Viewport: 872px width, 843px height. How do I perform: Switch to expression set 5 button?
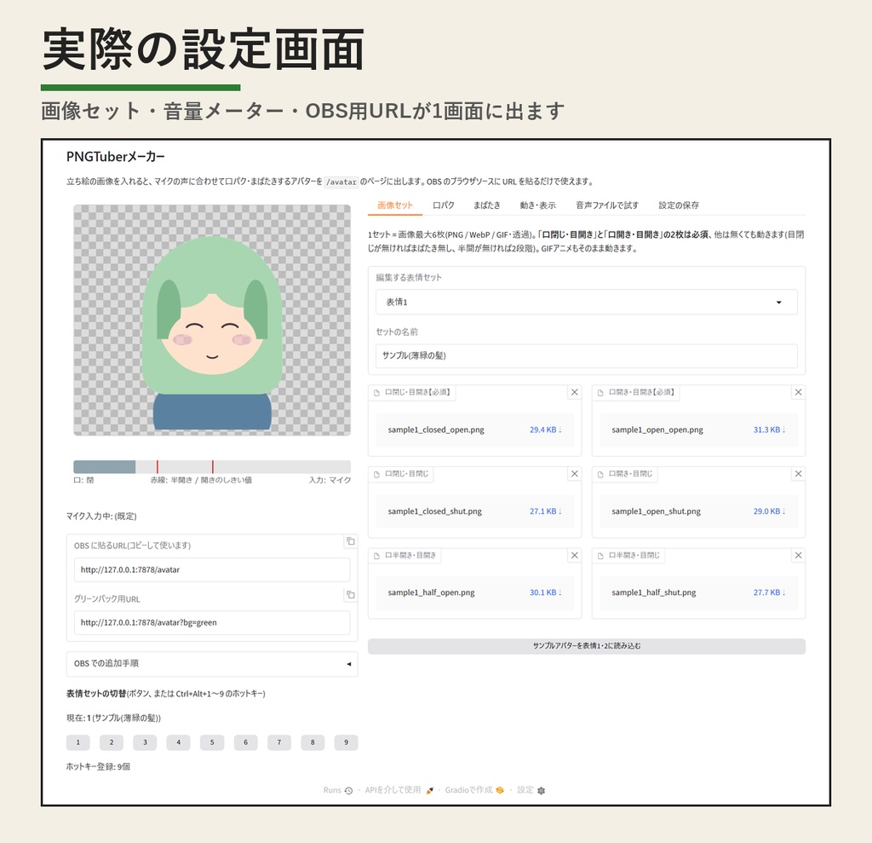click(212, 742)
